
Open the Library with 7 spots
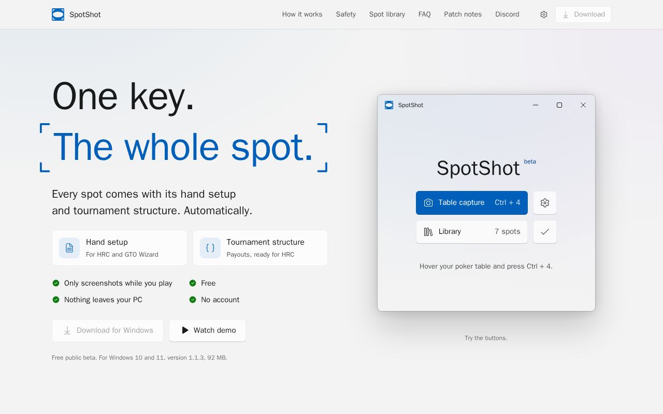[472, 232]
